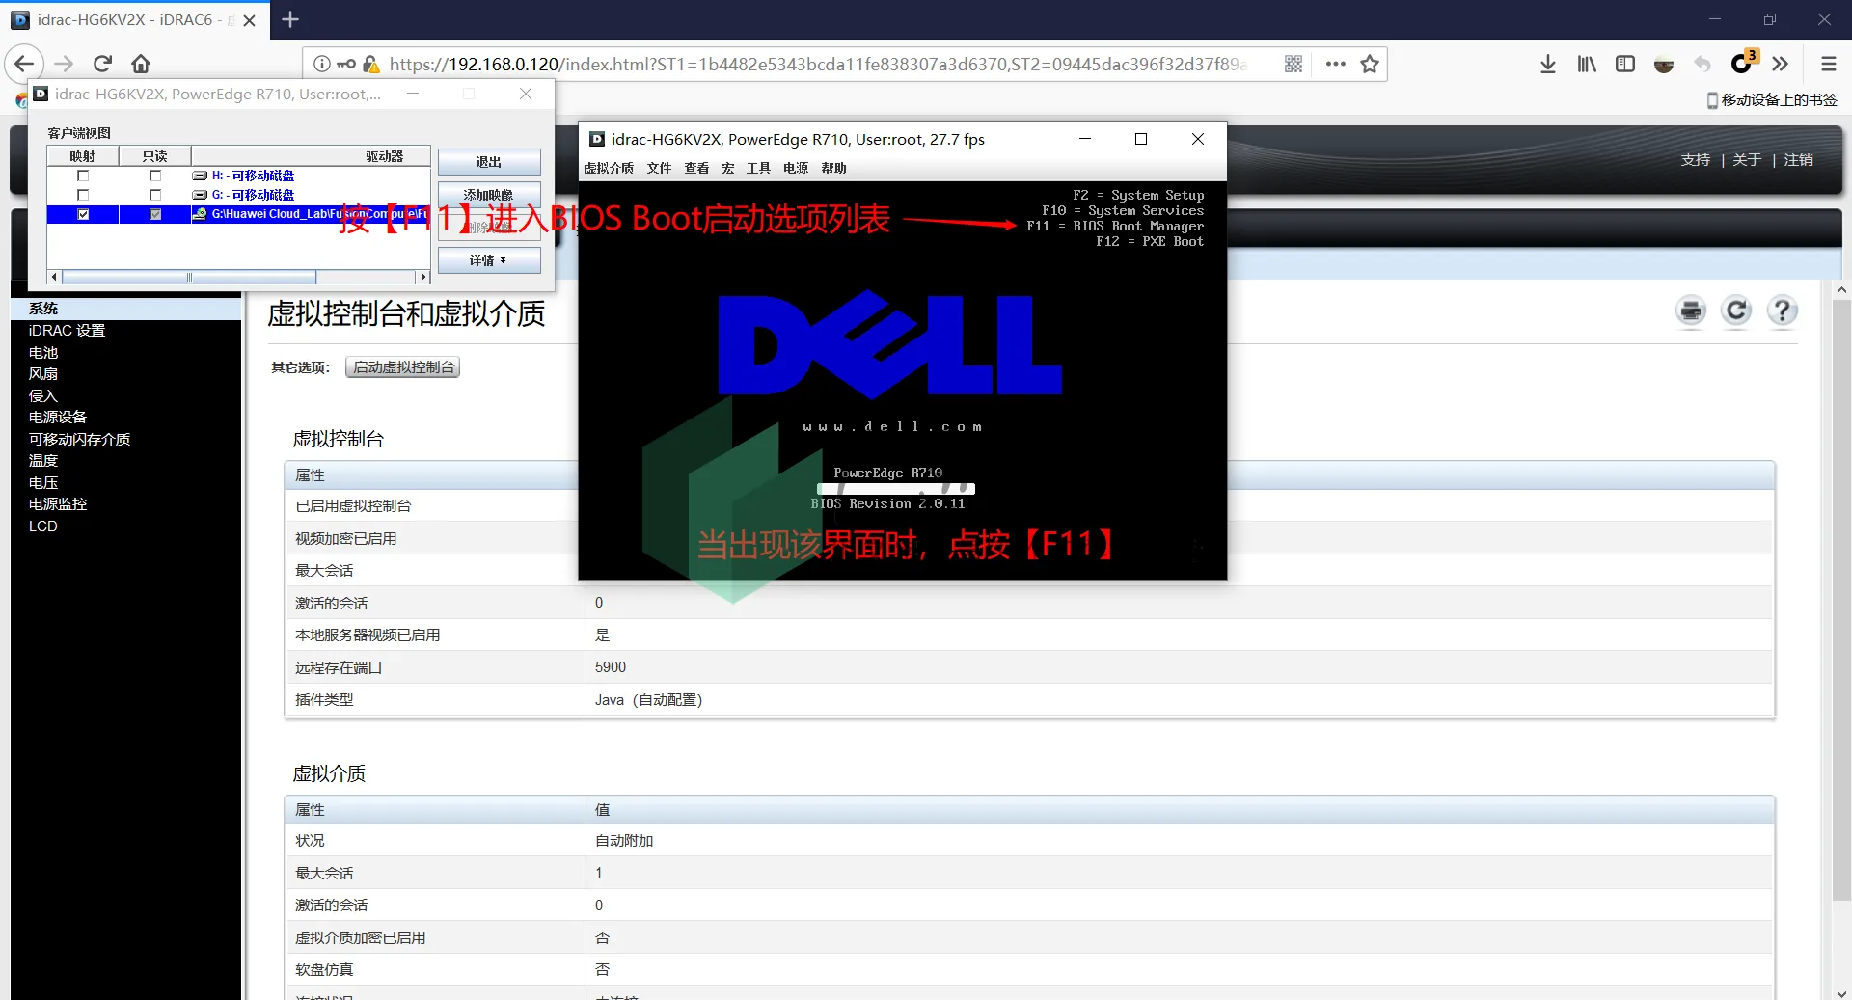Select 系统 in the left sidebar
The height and width of the screenshot is (1000, 1852).
tap(43, 309)
